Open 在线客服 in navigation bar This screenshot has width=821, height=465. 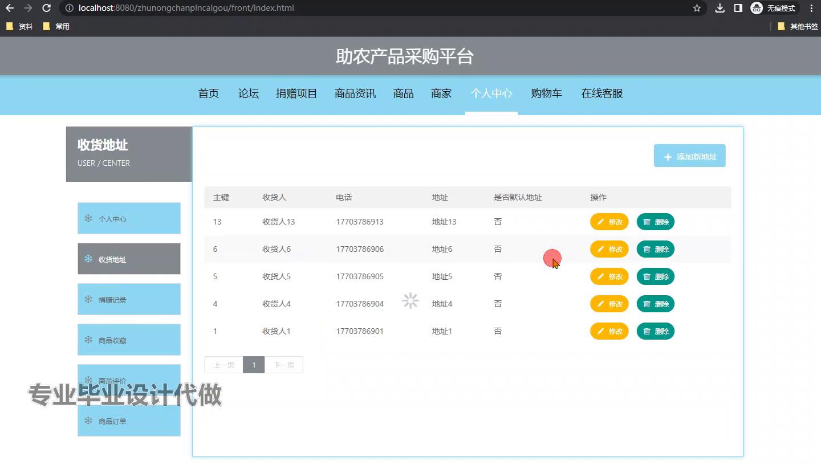click(x=602, y=93)
